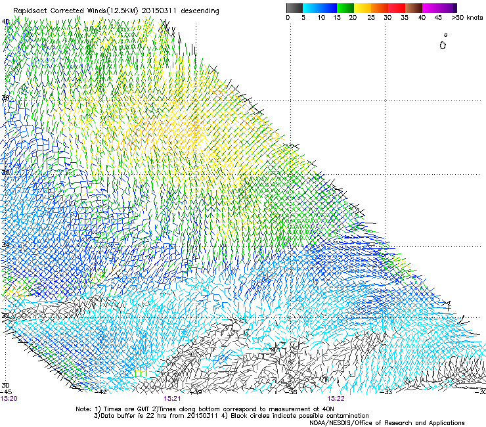The width and height of the screenshot is (486, 427).
Task: Click the '>50 knots' legend label
Action: click(467, 18)
